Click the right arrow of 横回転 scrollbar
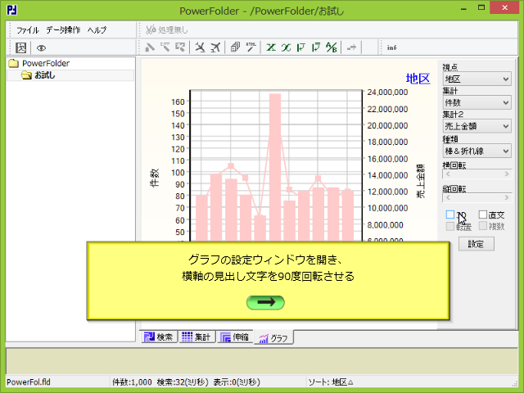 pyautogui.click(x=507, y=174)
